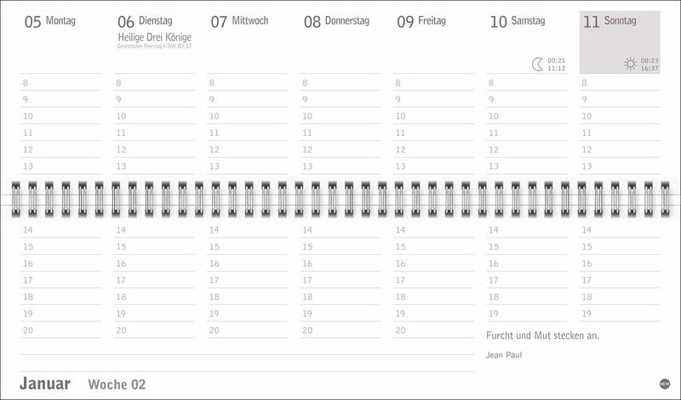
Task: Click the sun icon on Sonntag
Action: tap(630, 64)
